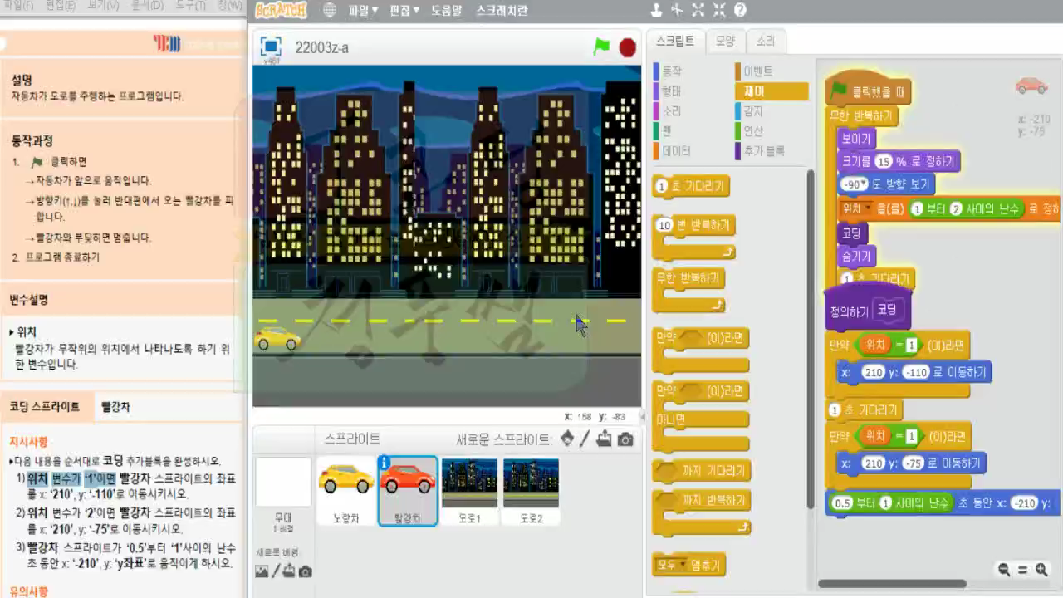
Task: Select the 추가 블록 category
Action: point(772,151)
